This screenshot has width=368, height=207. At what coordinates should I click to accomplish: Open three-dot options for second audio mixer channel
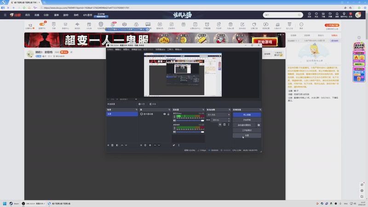click(x=174, y=128)
